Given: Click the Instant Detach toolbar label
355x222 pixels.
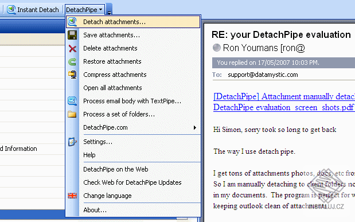Looking at the screenshot, I should pyautogui.click(x=38, y=10).
